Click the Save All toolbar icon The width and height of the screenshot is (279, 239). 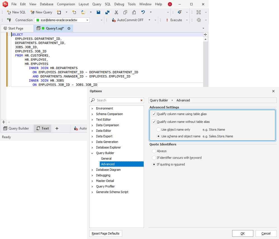click(107, 12)
